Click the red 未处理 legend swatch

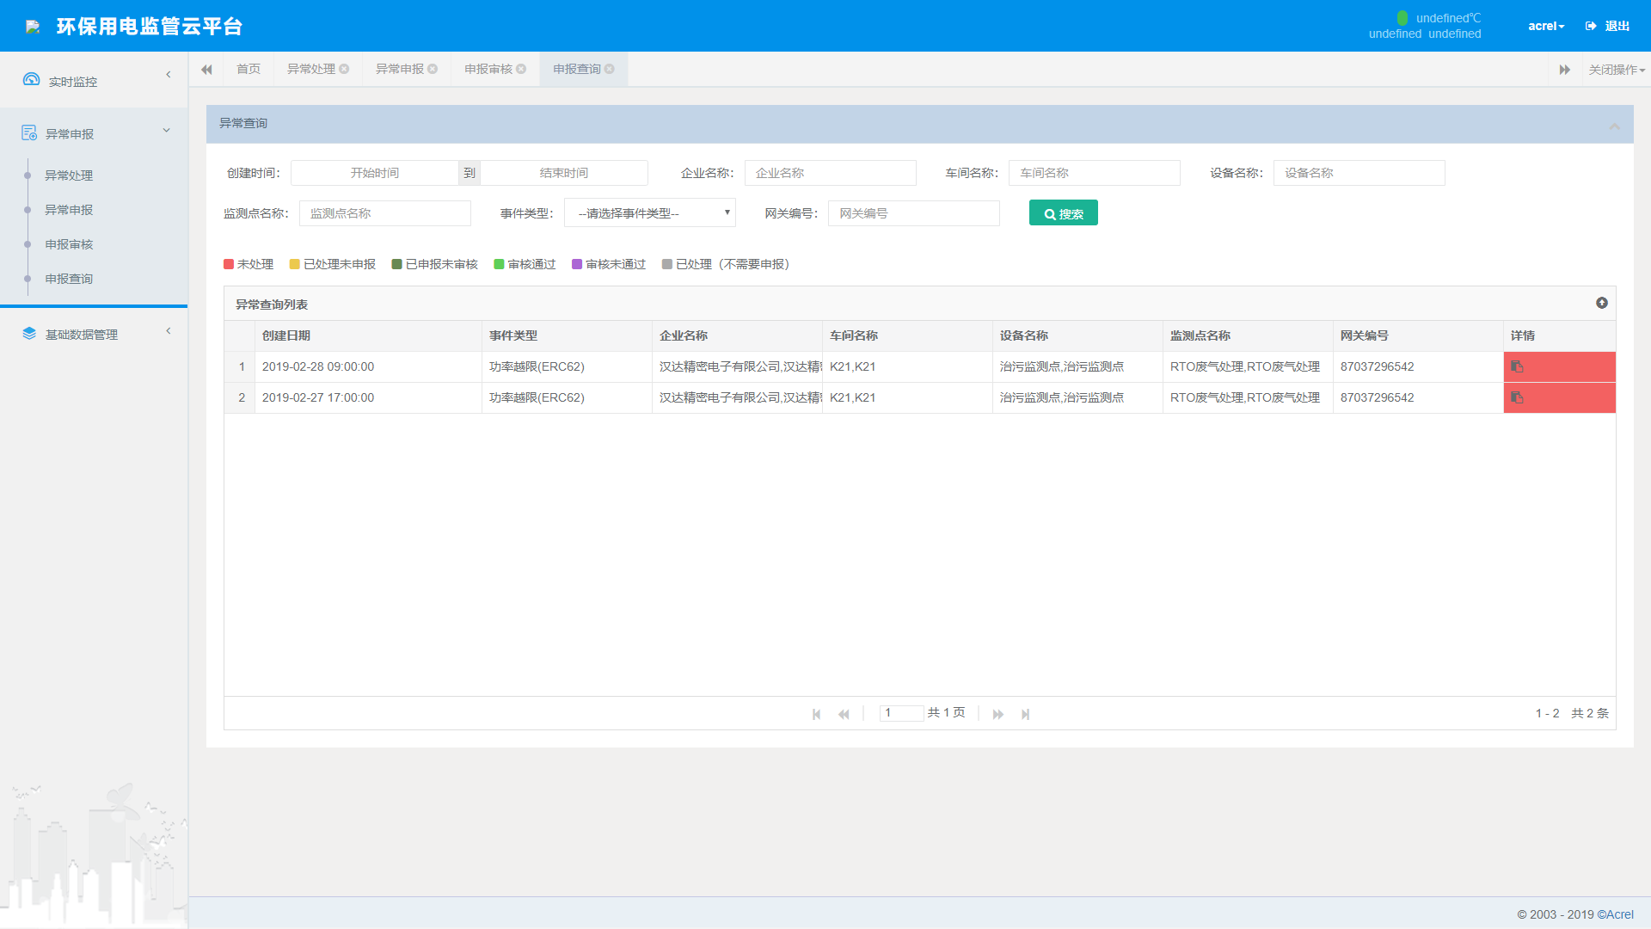pos(229,264)
